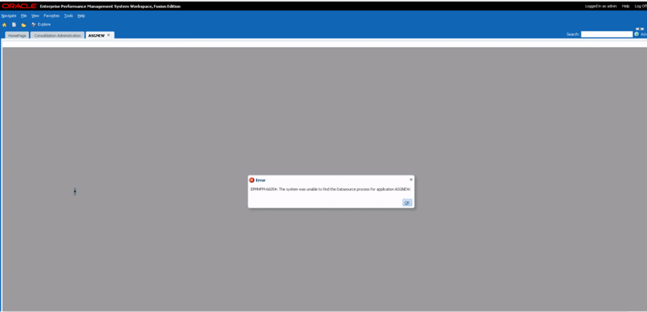The height and width of the screenshot is (312, 647).
Task: Switch to the HomePage tab
Action: pos(17,35)
